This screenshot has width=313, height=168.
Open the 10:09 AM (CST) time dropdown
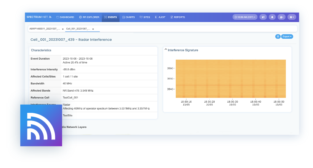click(x=245, y=17)
